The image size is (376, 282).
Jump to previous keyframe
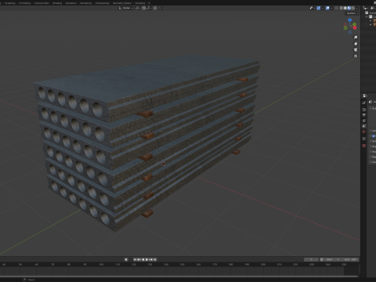(139, 259)
